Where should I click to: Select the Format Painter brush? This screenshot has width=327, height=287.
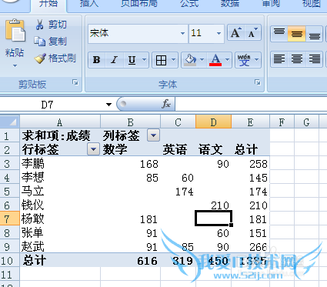40,58
